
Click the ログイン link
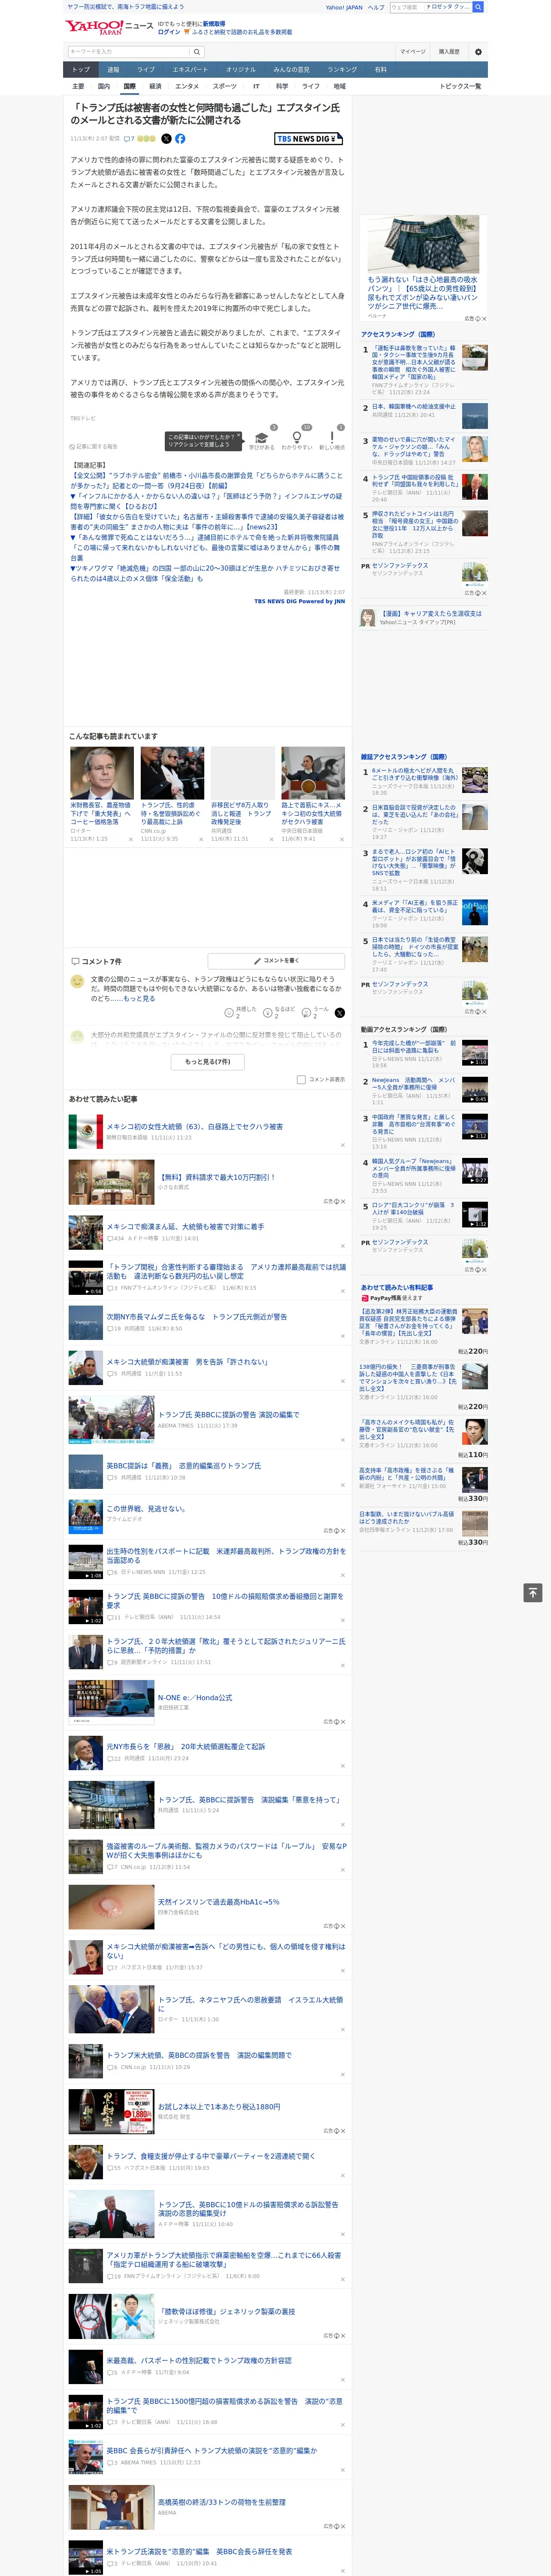point(169,32)
